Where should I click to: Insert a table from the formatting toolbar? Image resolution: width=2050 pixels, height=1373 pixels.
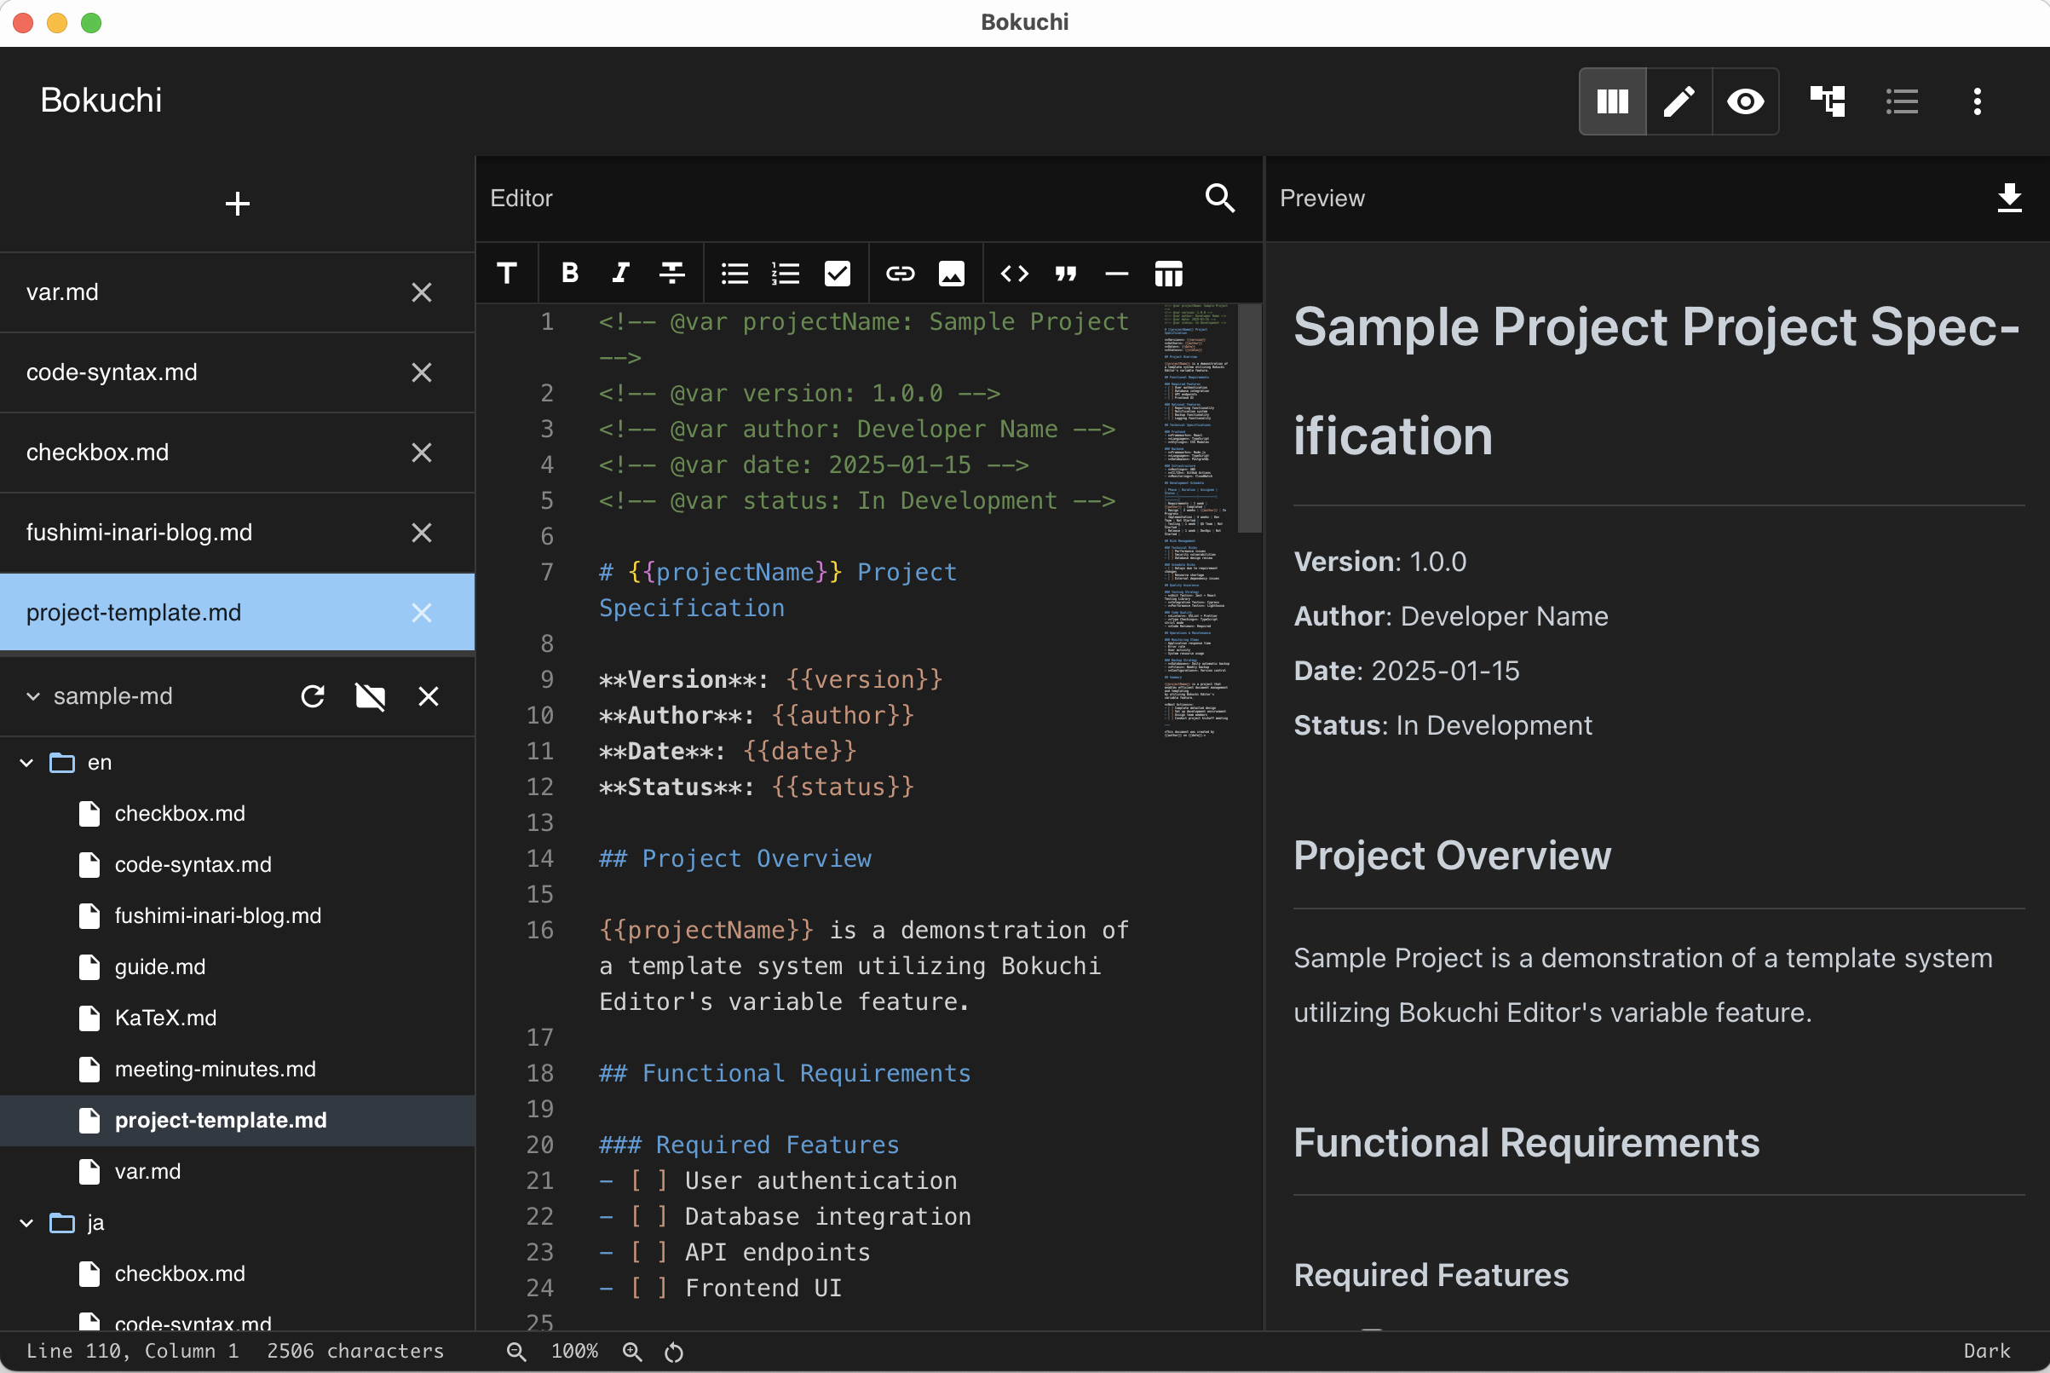(x=1167, y=274)
